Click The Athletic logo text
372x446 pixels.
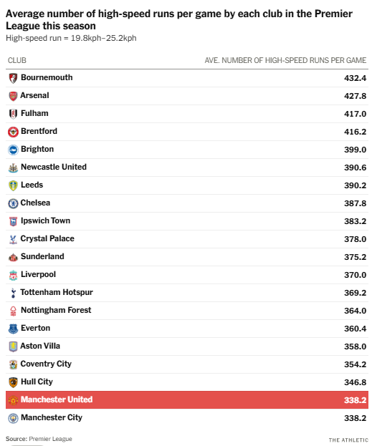tap(348, 440)
